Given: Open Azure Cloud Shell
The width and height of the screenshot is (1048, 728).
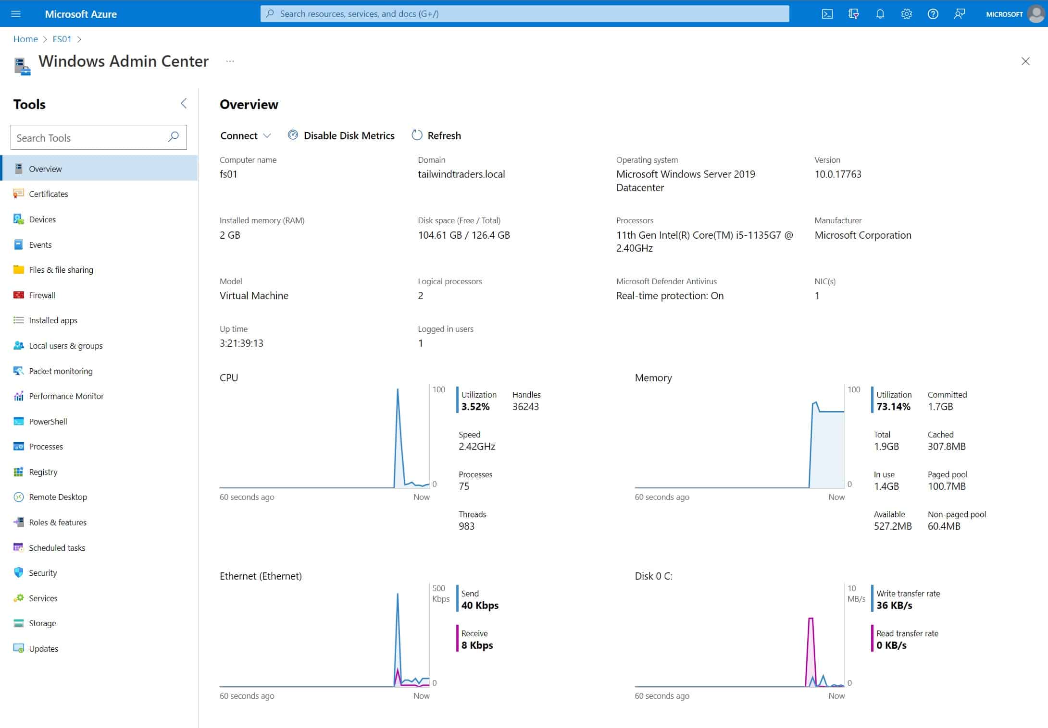Looking at the screenshot, I should click(828, 13).
